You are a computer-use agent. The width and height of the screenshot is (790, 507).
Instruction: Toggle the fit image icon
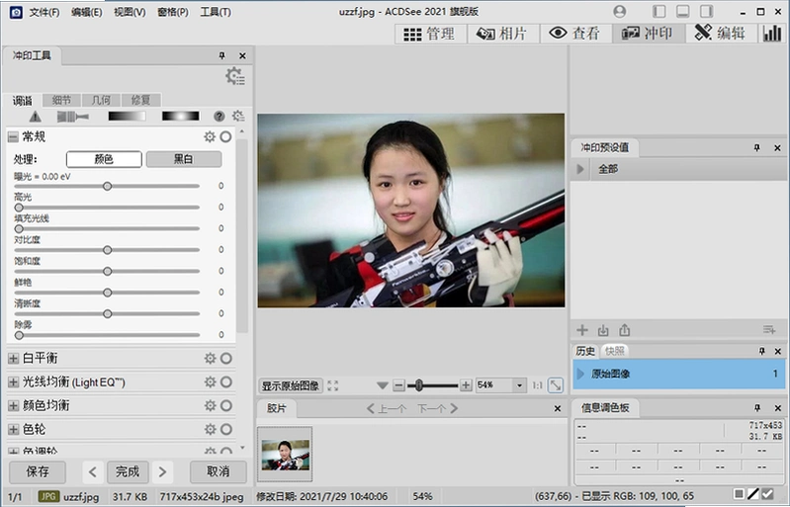click(556, 385)
